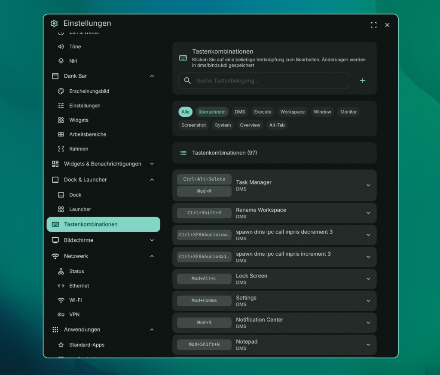Click the Ctrl+Shift+R shortcut key button
Viewport: 440px width, 375px height.
(204, 213)
